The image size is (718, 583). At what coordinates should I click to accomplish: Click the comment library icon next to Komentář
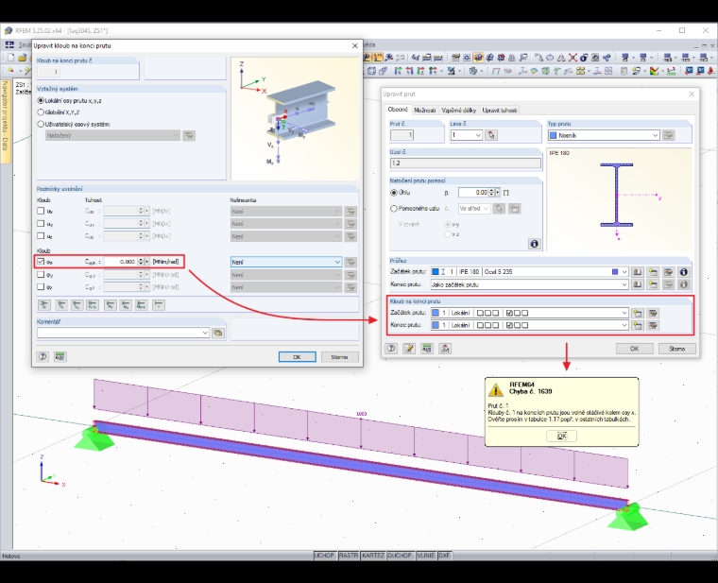click(218, 333)
